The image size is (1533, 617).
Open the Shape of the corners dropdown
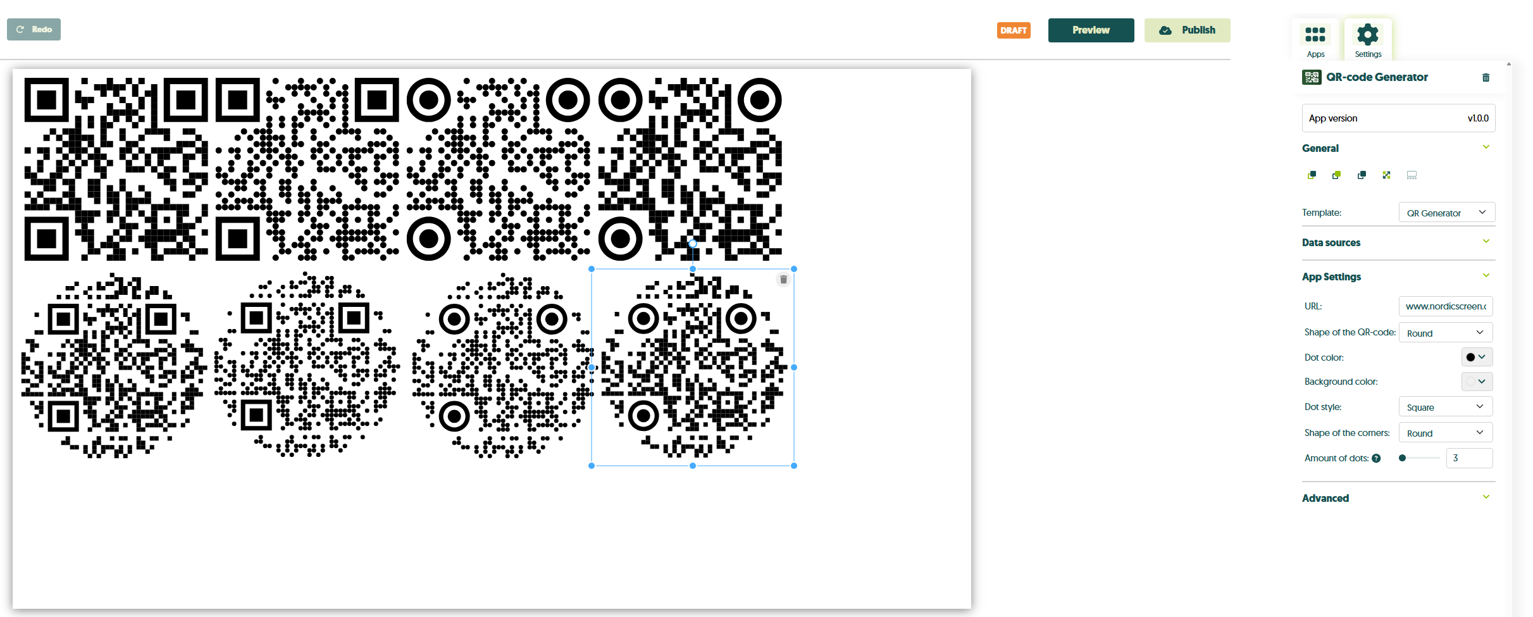click(1445, 433)
